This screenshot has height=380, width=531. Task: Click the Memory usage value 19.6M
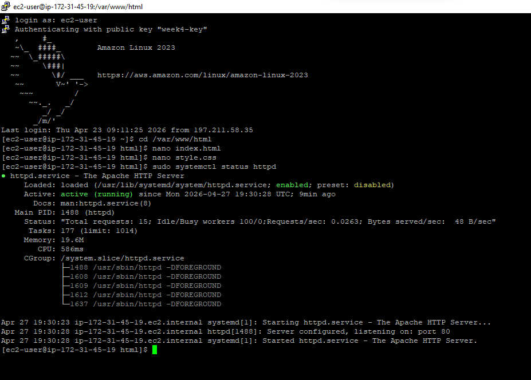(72, 239)
